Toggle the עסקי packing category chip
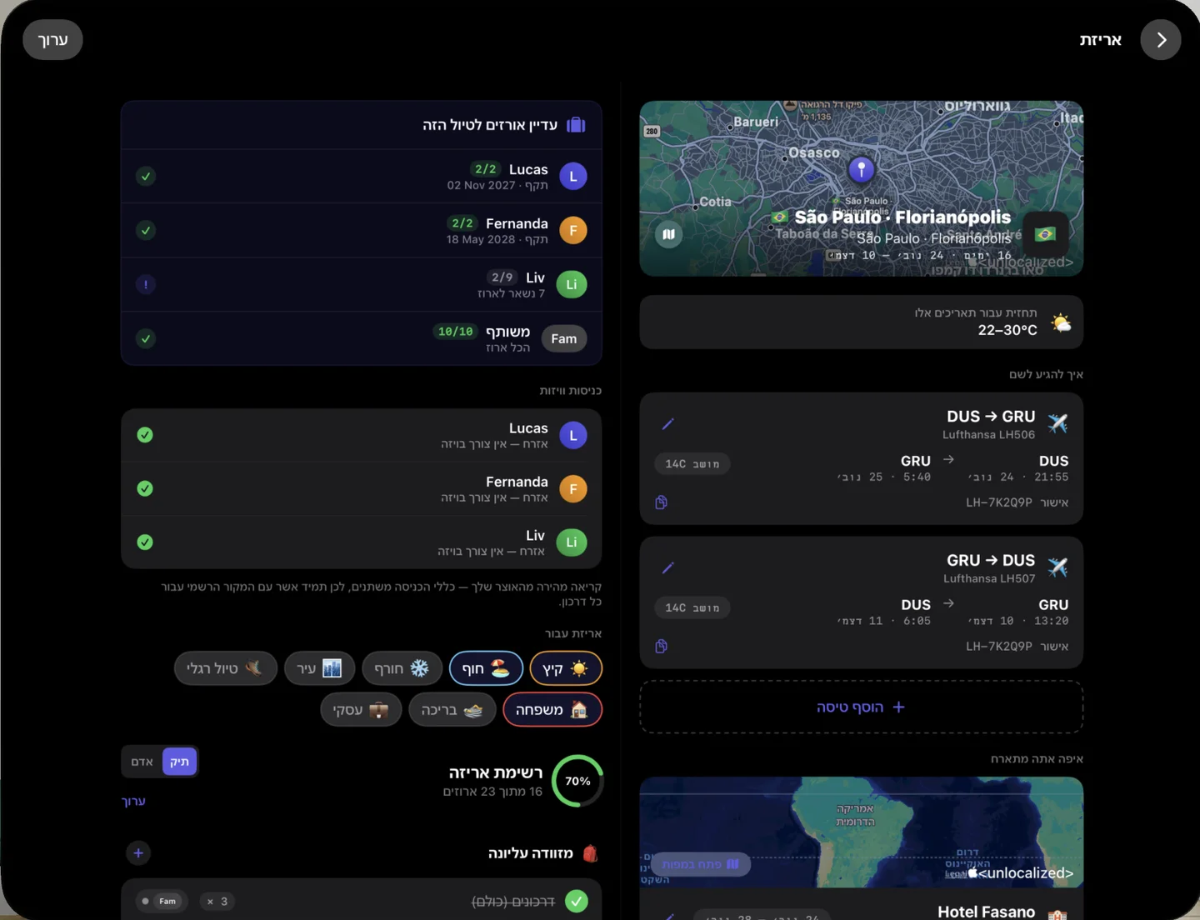The width and height of the screenshot is (1200, 920). tap(361, 710)
